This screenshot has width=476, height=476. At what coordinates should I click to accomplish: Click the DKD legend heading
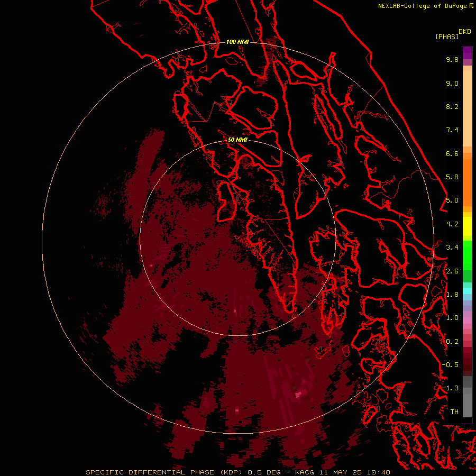465,31
